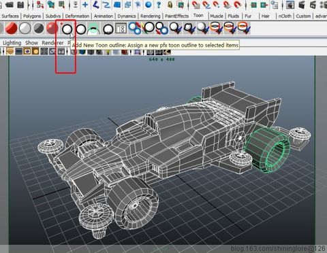Click the red cube icon in panel toolbar
This screenshot has height=253, width=327.
124,52
